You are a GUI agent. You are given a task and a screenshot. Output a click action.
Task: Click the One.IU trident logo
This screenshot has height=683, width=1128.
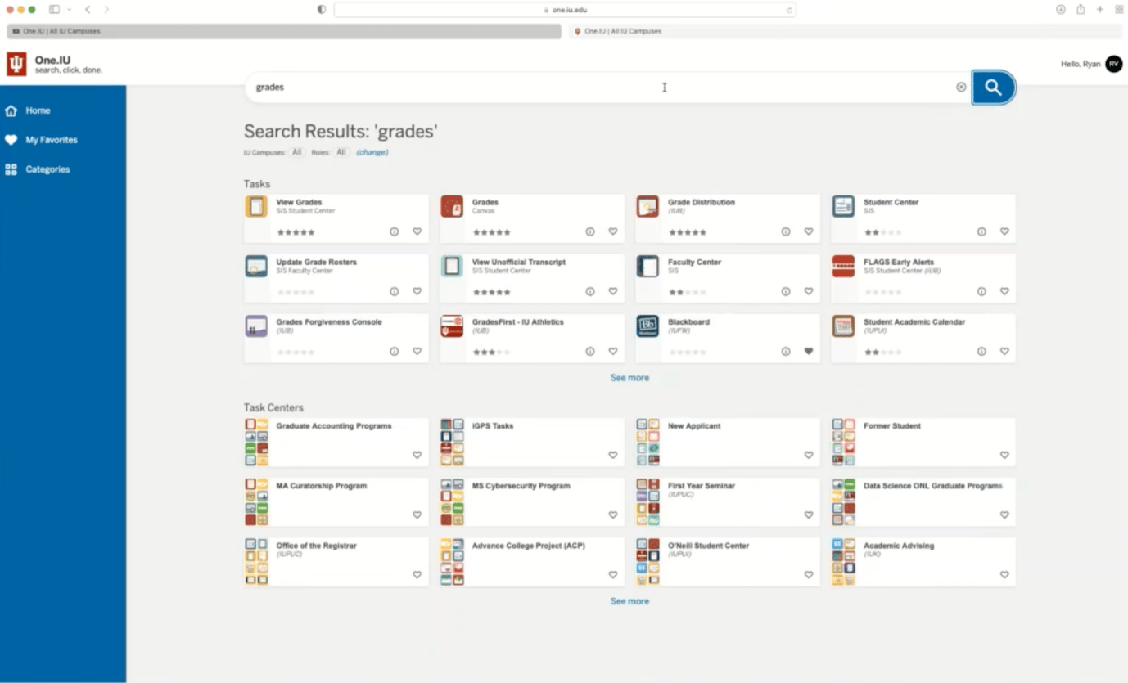click(x=16, y=63)
